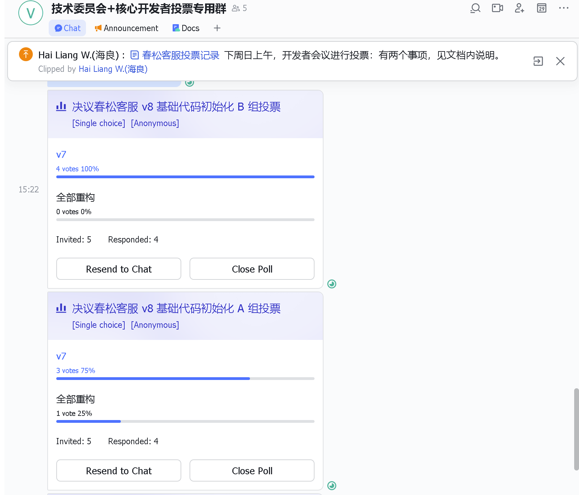The width and height of the screenshot is (579, 495).
Task: Open the calendar icon in header
Action: coord(541,8)
